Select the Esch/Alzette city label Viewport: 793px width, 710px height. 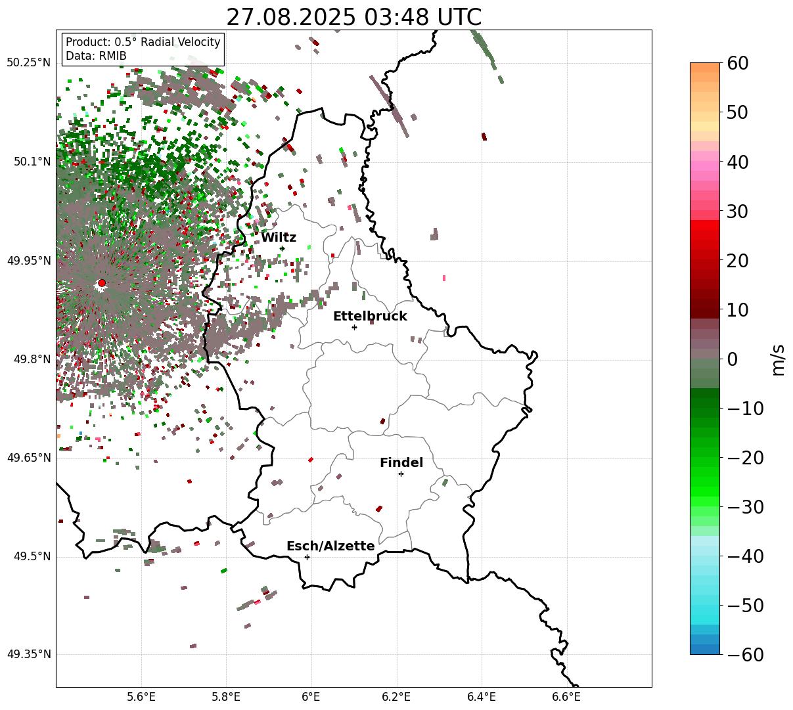tap(330, 546)
